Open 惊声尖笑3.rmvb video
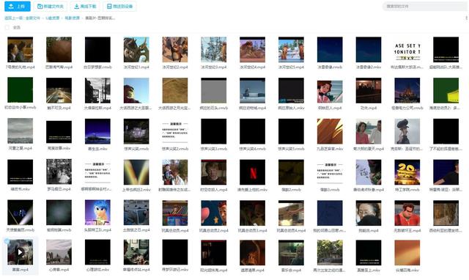 [213, 131]
